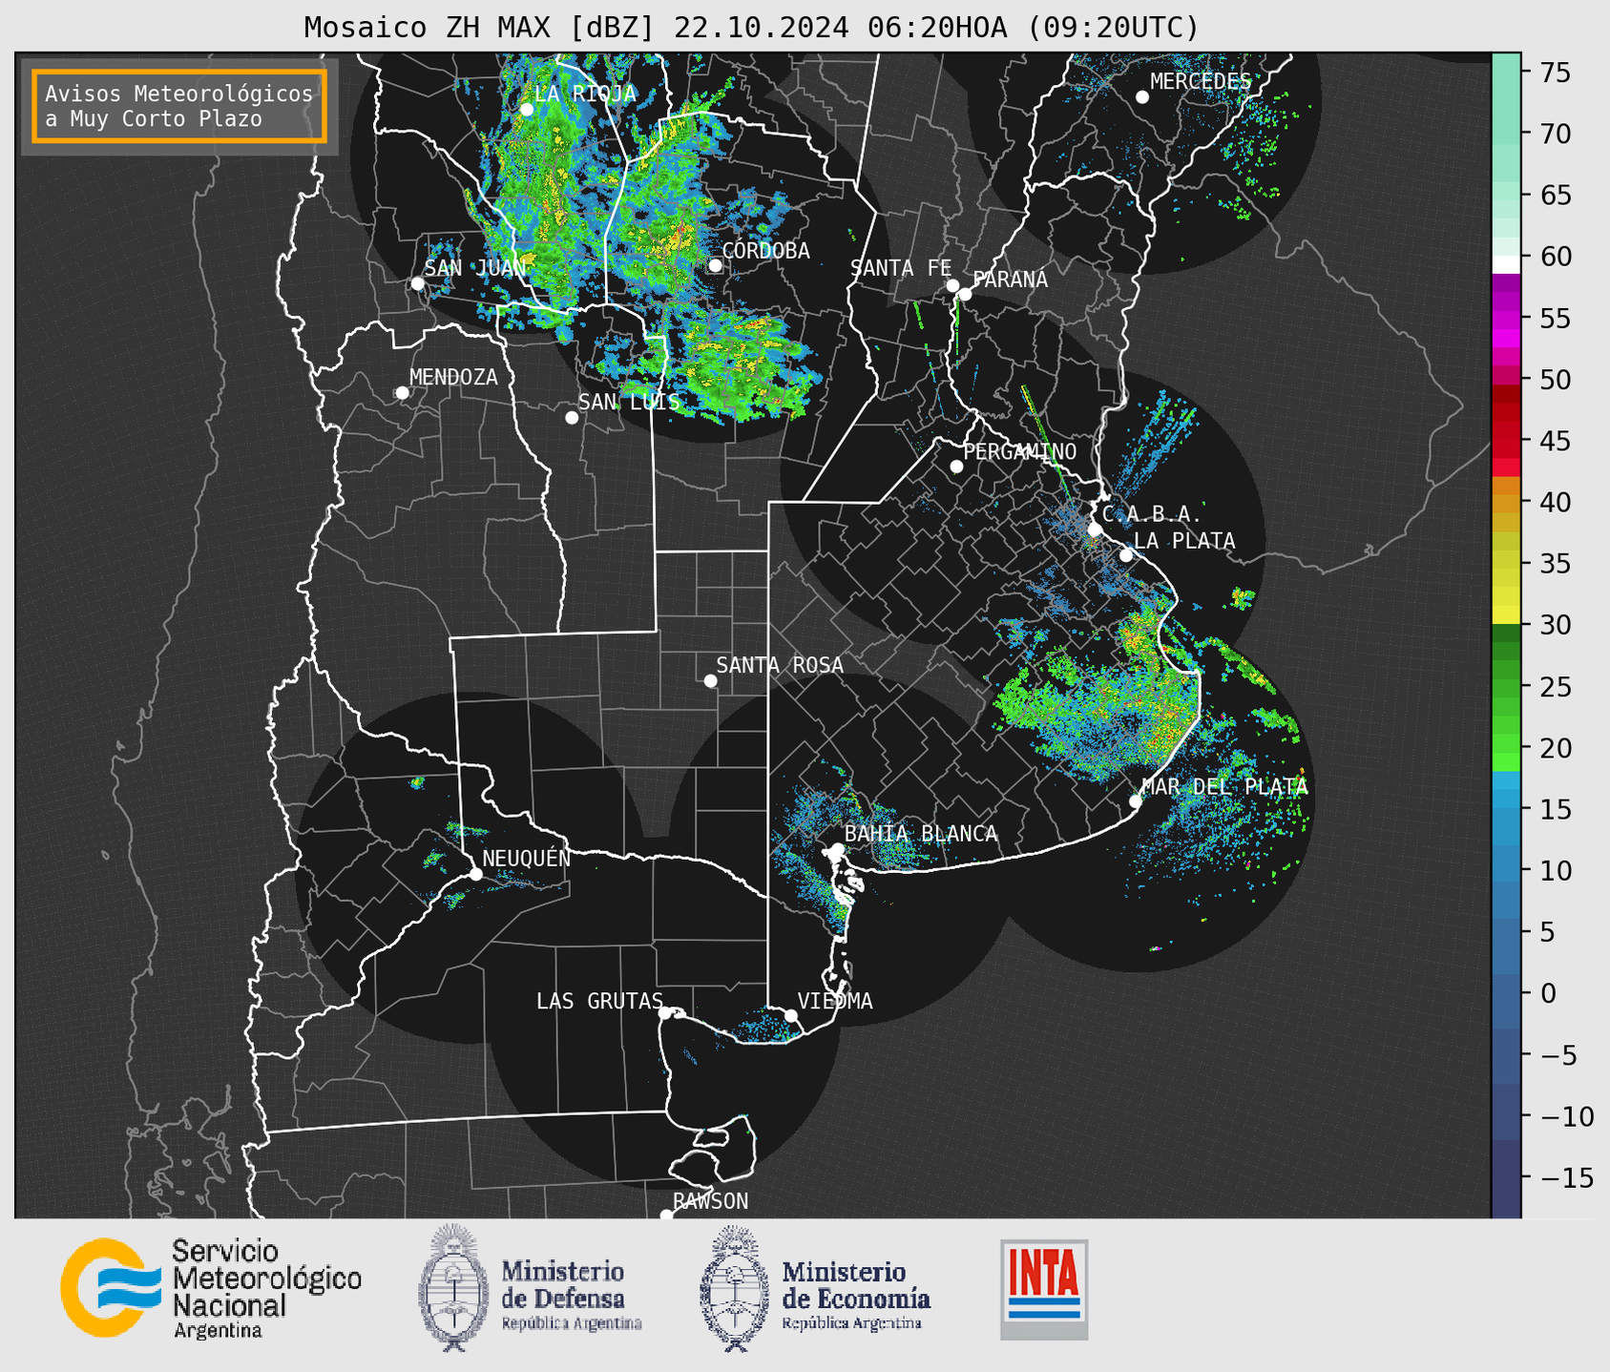
Task: Click the 75 scale value label
Action: [x=1555, y=73]
